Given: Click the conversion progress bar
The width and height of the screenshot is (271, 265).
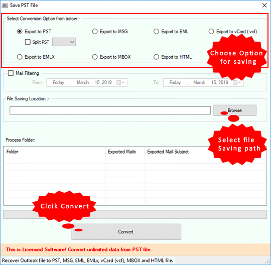Looking at the screenshot, I should (x=135, y=214).
